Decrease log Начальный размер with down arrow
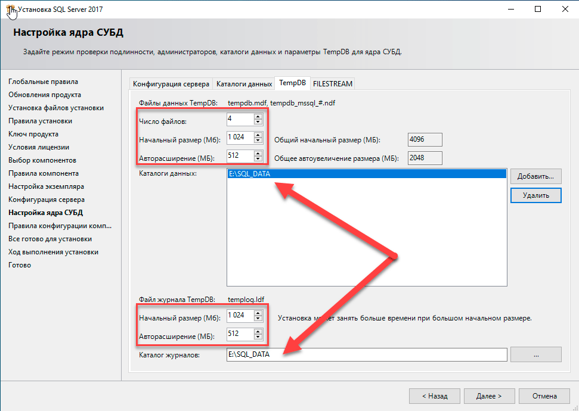 [258, 319]
